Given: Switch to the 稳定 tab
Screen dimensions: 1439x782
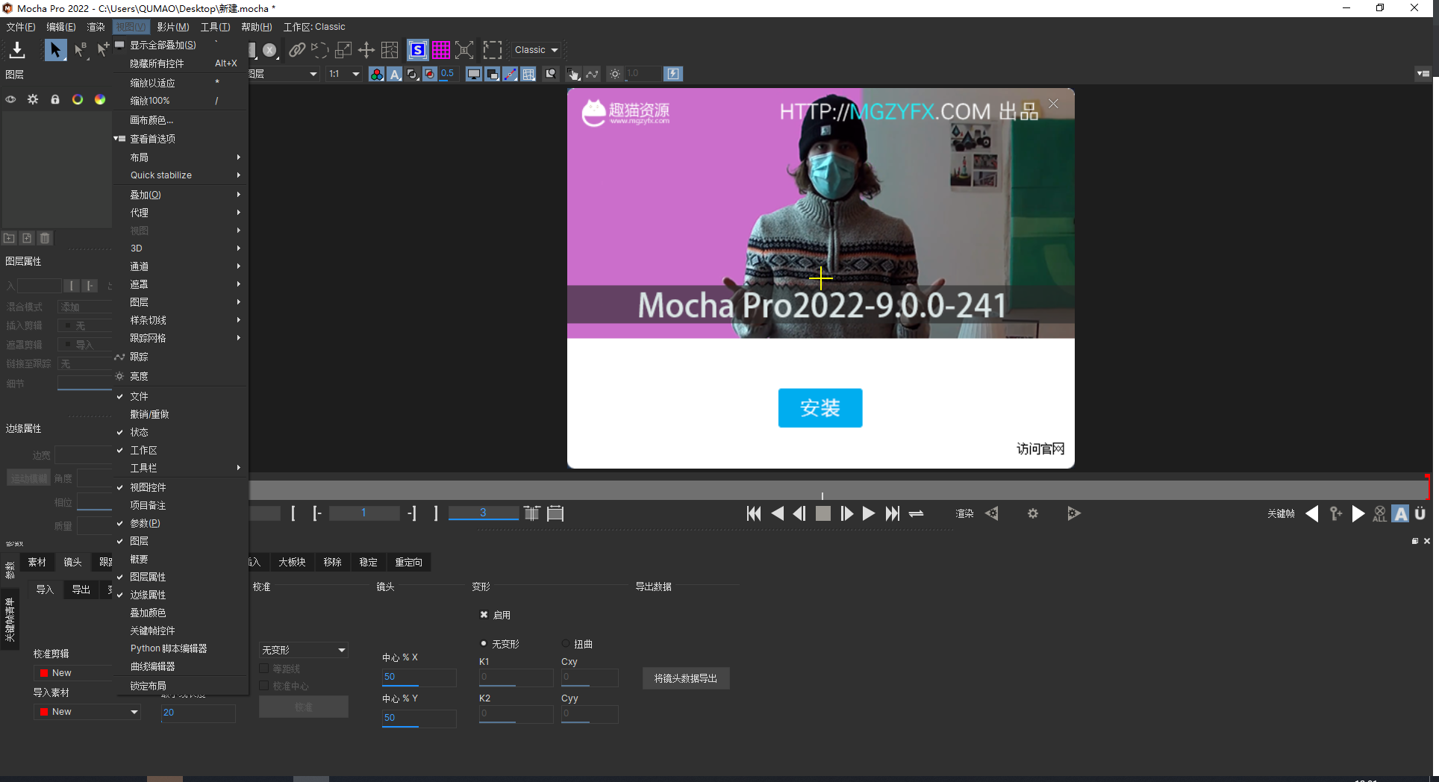Looking at the screenshot, I should (x=368, y=562).
